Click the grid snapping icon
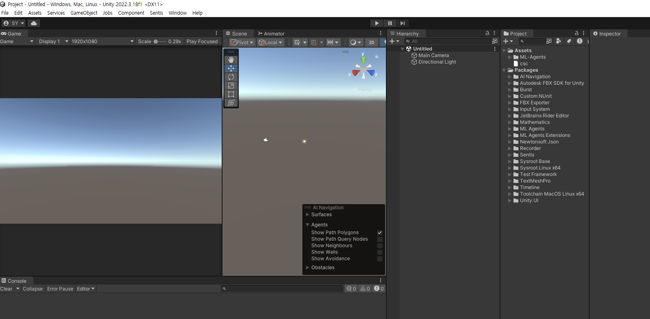This screenshot has width=650, height=319. (x=313, y=42)
